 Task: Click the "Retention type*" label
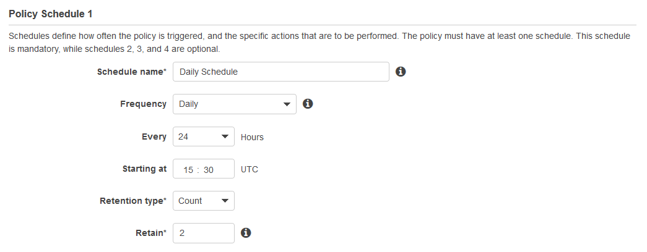click(x=133, y=201)
